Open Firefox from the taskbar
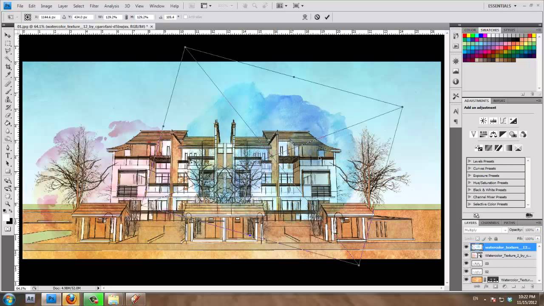 pyautogui.click(x=71, y=299)
